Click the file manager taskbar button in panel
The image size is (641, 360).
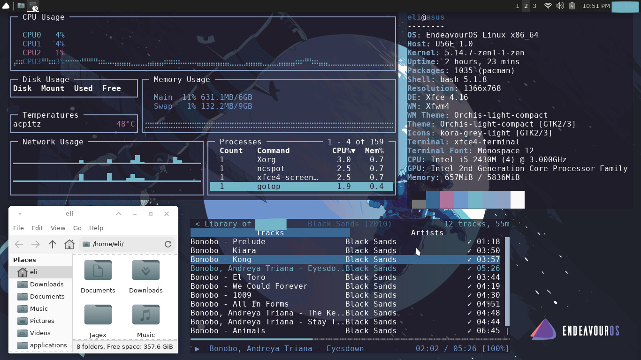21,6
